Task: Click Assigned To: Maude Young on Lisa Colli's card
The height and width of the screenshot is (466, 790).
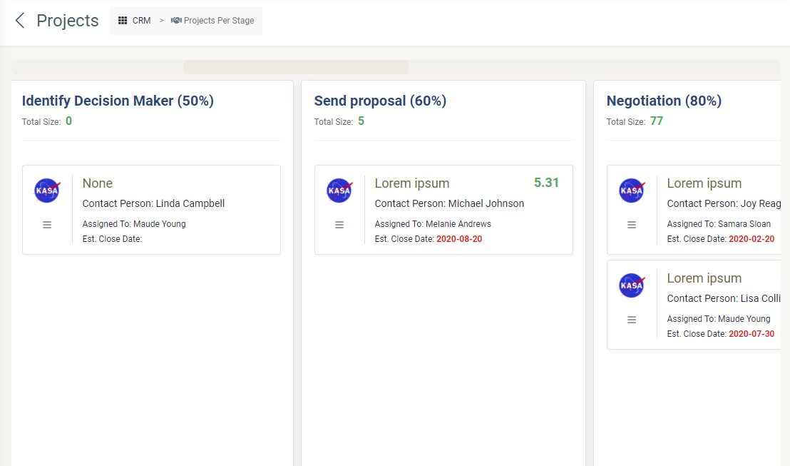Action: (x=719, y=319)
